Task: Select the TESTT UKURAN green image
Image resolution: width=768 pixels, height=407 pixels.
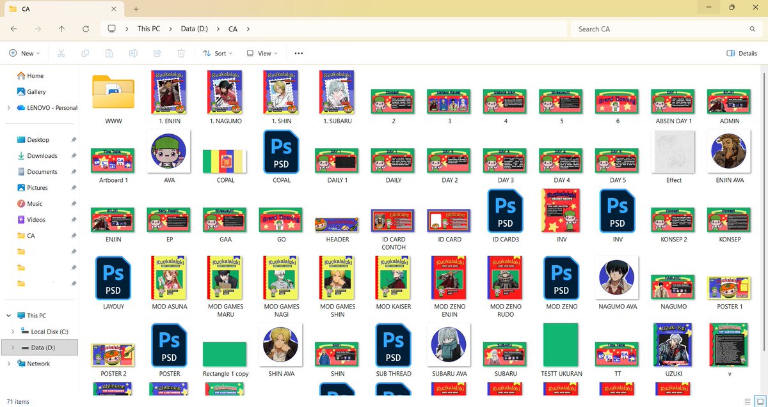Action: tap(561, 345)
